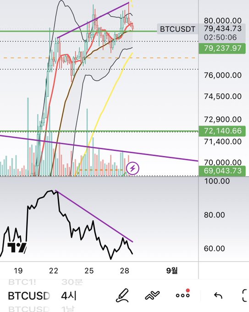Tap the 76,000.00 price axis value

point(223,75)
